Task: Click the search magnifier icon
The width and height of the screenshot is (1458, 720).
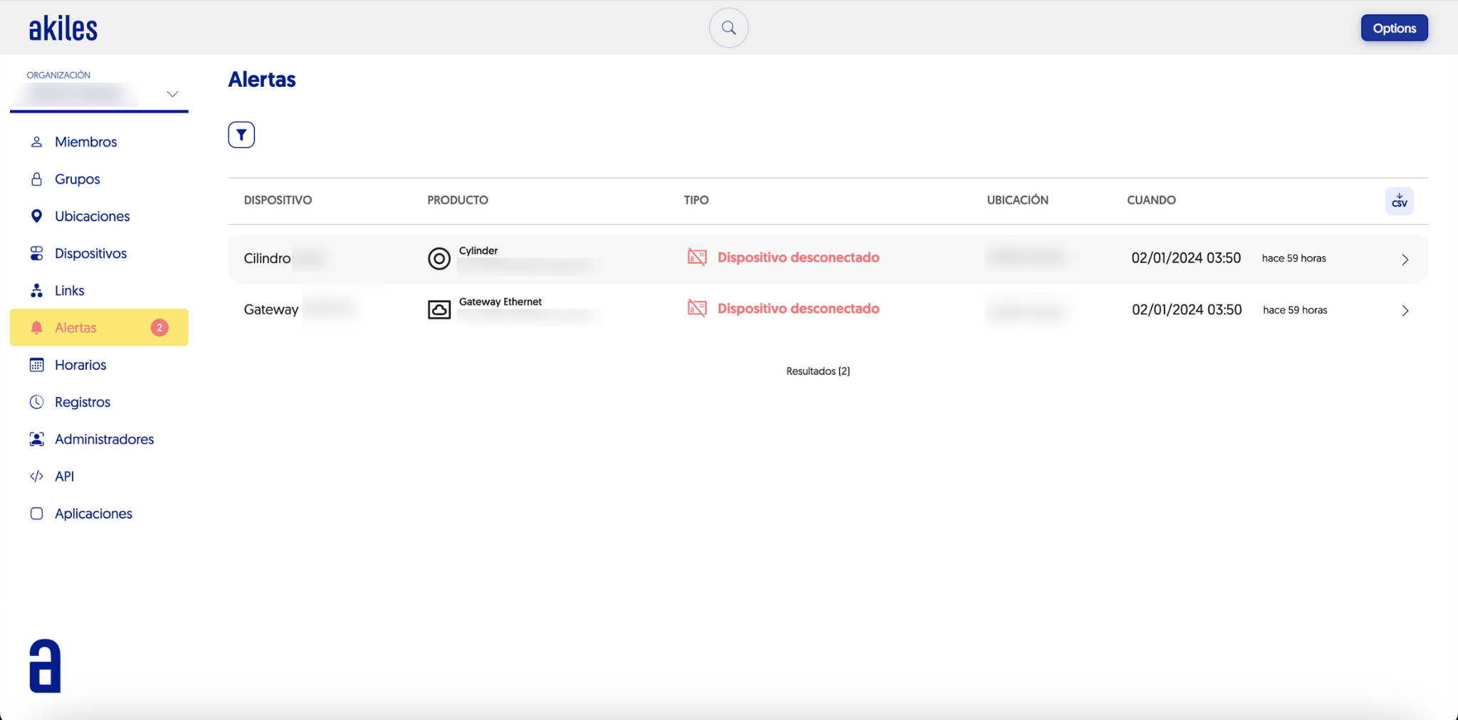Action: click(728, 28)
